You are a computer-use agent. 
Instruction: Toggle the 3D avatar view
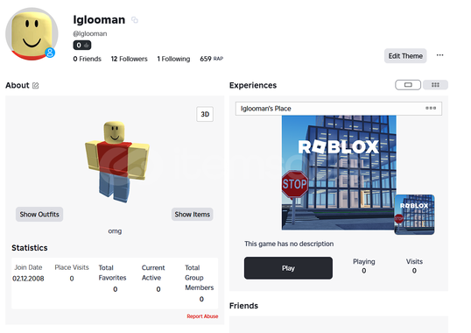click(x=205, y=114)
